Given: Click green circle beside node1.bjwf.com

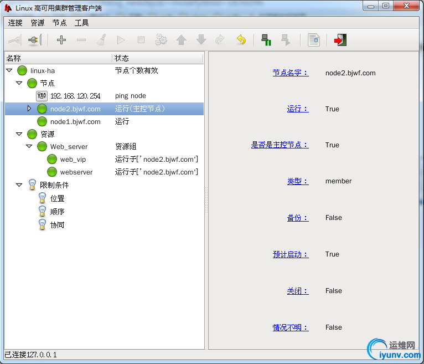Looking at the screenshot, I should (42, 121).
